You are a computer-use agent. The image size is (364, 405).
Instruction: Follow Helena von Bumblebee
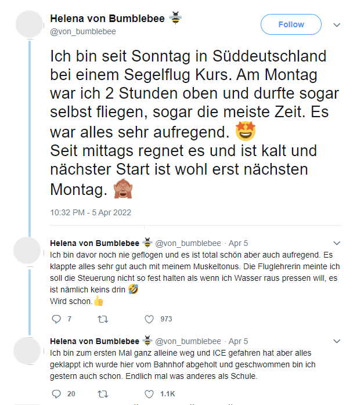(291, 24)
